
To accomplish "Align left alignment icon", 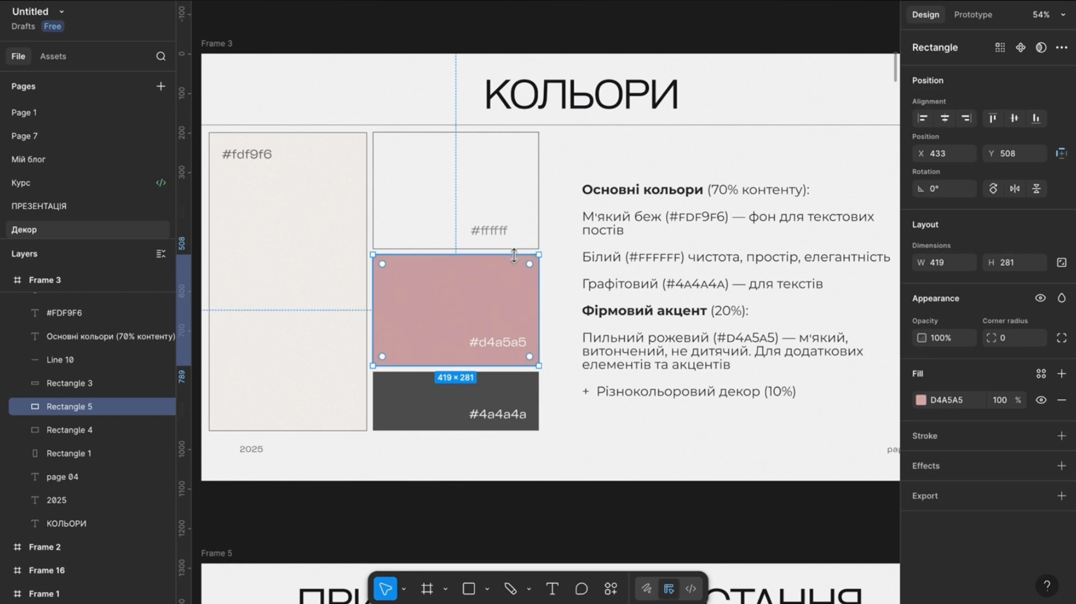I will coord(922,118).
